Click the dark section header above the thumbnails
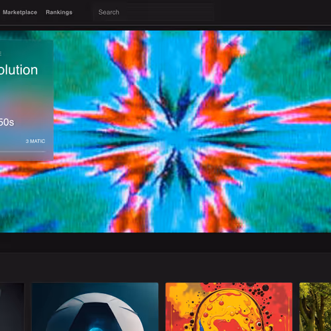 (x=165, y=267)
